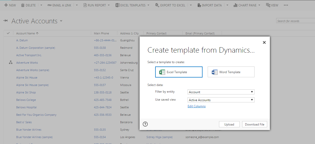Open Sidney Higa (sample) contact link
The height and width of the screenshot is (144, 315).
click(x=160, y=137)
